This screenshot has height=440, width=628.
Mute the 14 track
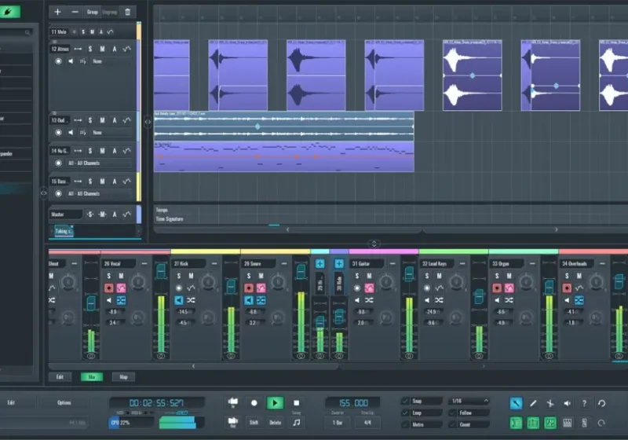point(103,151)
